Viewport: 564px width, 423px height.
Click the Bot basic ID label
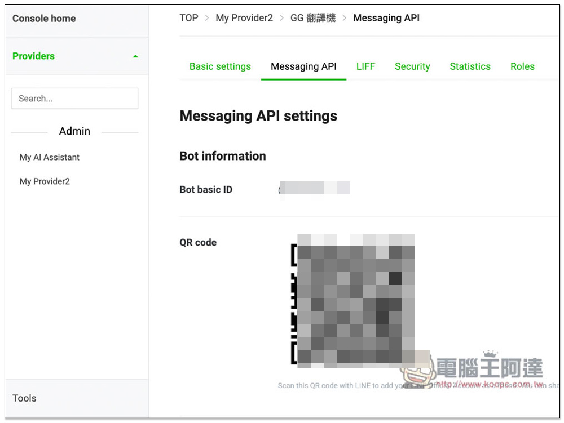click(206, 190)
